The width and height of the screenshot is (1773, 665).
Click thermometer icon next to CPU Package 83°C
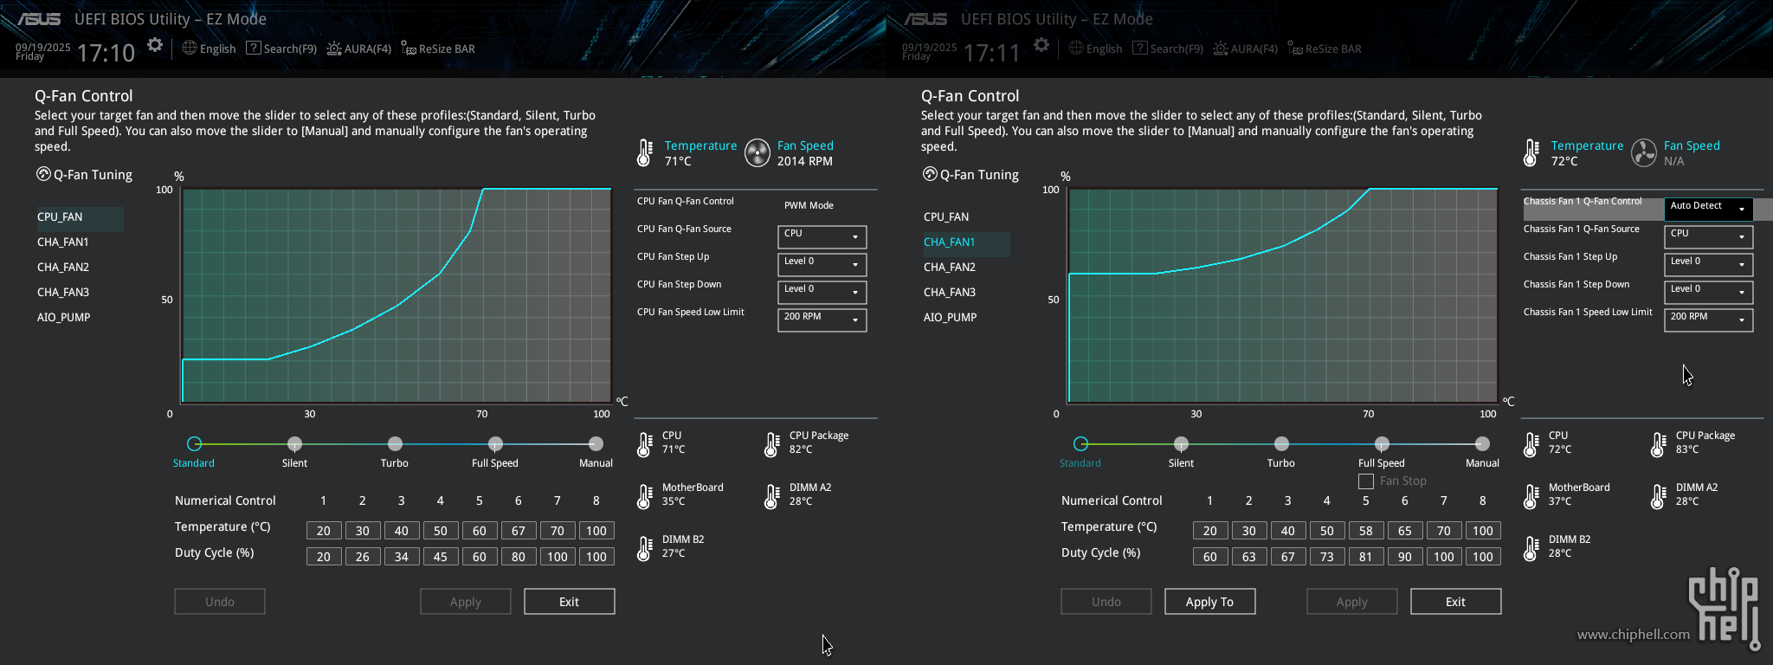[x=1659, y=444]
